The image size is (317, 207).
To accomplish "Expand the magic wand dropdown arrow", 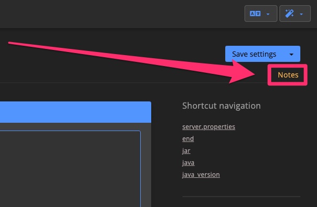I will [301, 14].
